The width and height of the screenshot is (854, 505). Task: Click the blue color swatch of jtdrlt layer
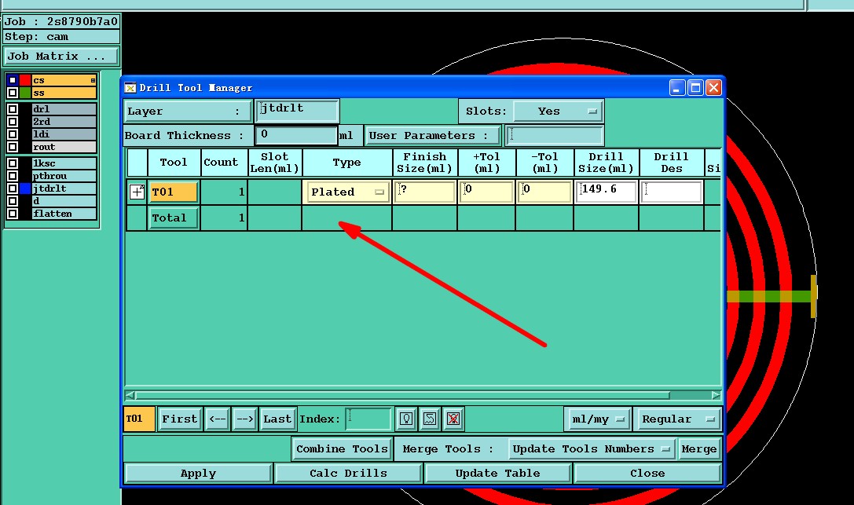(x=25, y=188)
